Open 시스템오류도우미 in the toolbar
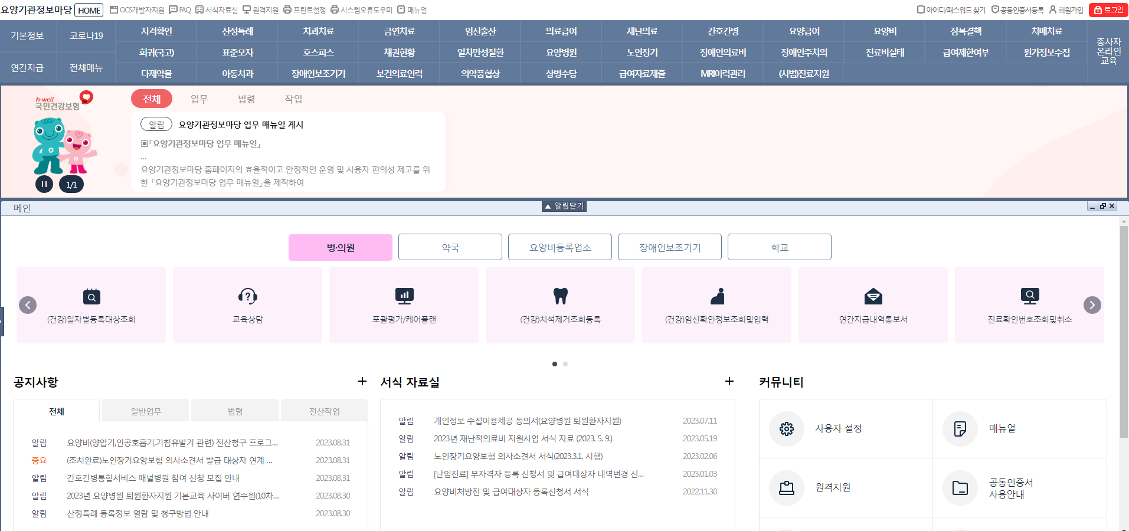This screenshot has width=1129, height=531. pos(361,10)
